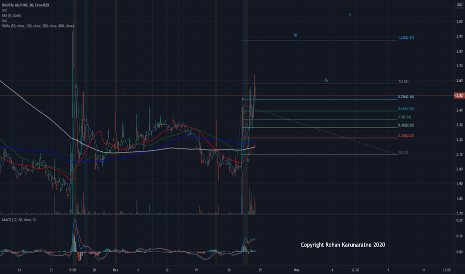Screen dimensions: 465x274
Task: Click the wave iii Elliott label
Action: pos(296,35)
